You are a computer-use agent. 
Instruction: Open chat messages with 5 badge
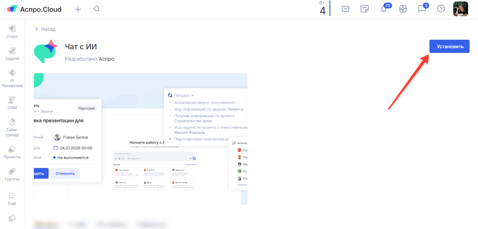(422, 9)
